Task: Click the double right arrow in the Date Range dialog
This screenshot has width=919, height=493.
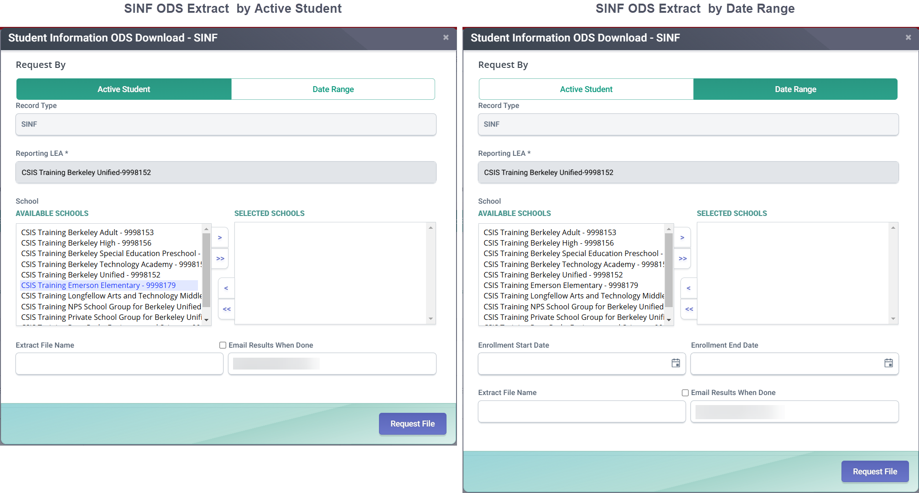Action: click(682, 258)
